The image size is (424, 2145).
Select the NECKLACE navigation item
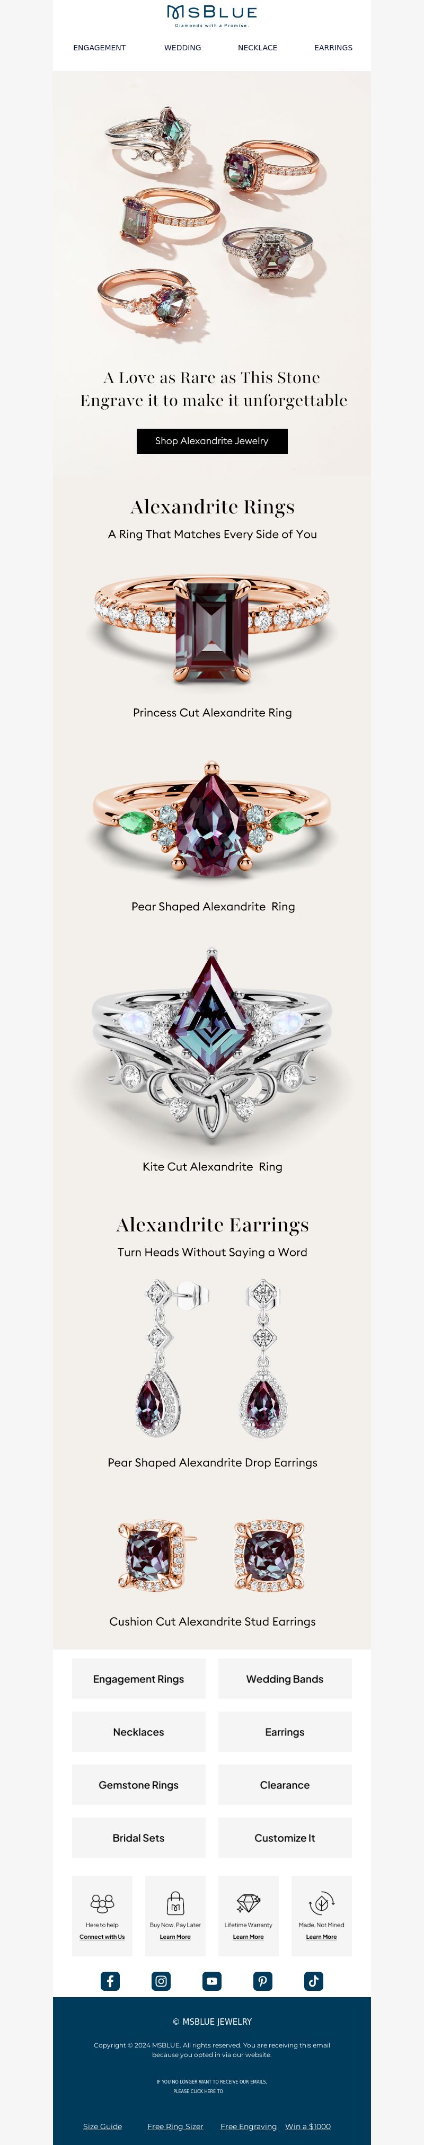(x=258, y=48)
